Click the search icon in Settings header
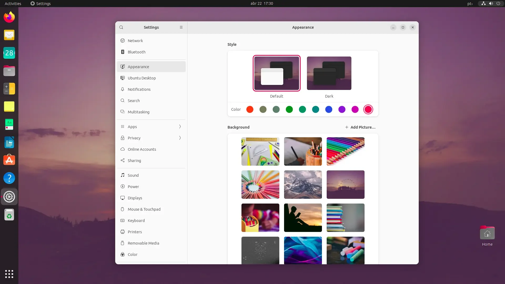 click(121, 27)
